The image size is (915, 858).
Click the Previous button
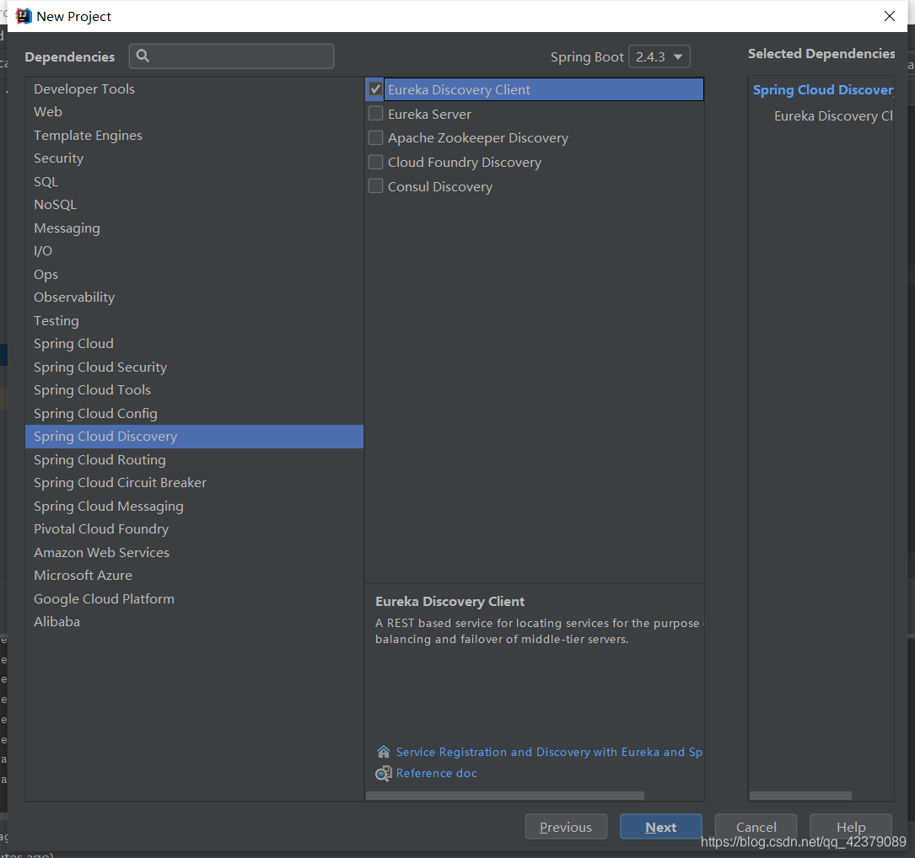point(566,827)
